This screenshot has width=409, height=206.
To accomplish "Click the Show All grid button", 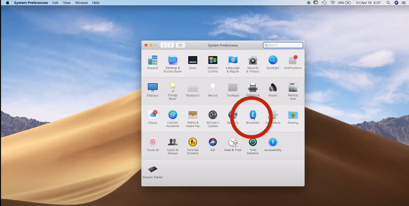I will 180,45.
